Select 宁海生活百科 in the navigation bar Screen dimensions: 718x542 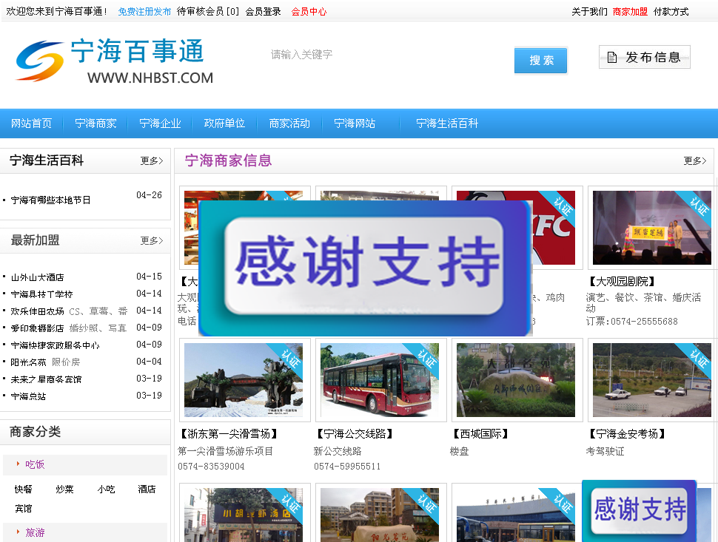[447, 123]
